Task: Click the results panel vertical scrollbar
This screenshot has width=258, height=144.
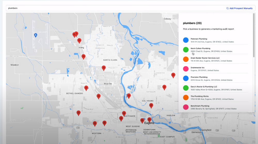Action: click(x=254, y=35)
